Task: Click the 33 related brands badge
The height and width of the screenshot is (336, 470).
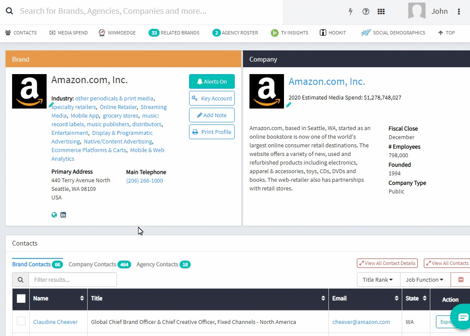Action: (154, 33)
